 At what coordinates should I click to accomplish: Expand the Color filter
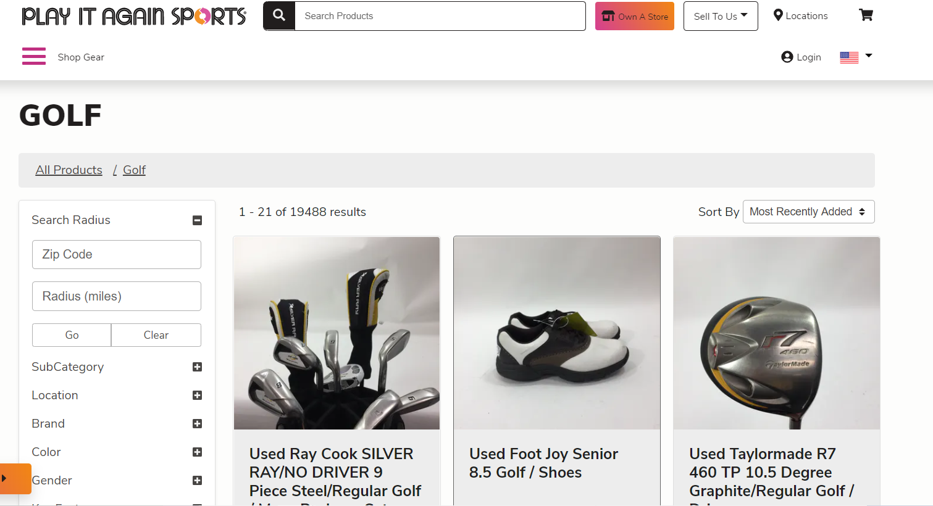[x=197, y=452]
